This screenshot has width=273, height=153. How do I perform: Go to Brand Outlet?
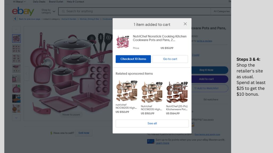point(56,2)
